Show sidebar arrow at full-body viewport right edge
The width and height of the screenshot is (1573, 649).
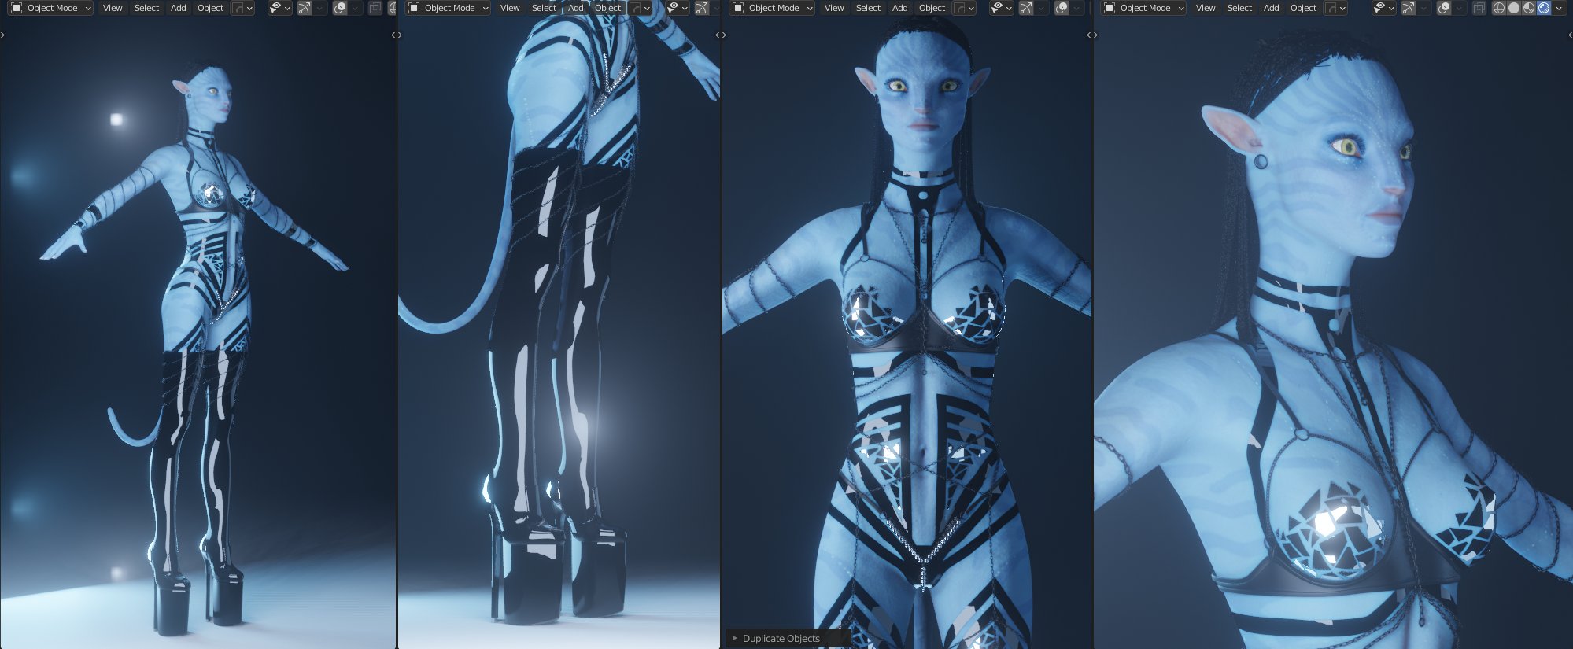coord(393,35)
